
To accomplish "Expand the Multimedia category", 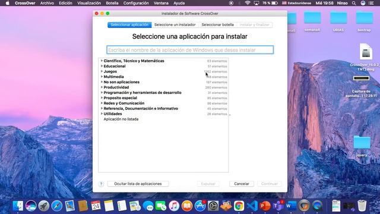I will click(102, 77).
